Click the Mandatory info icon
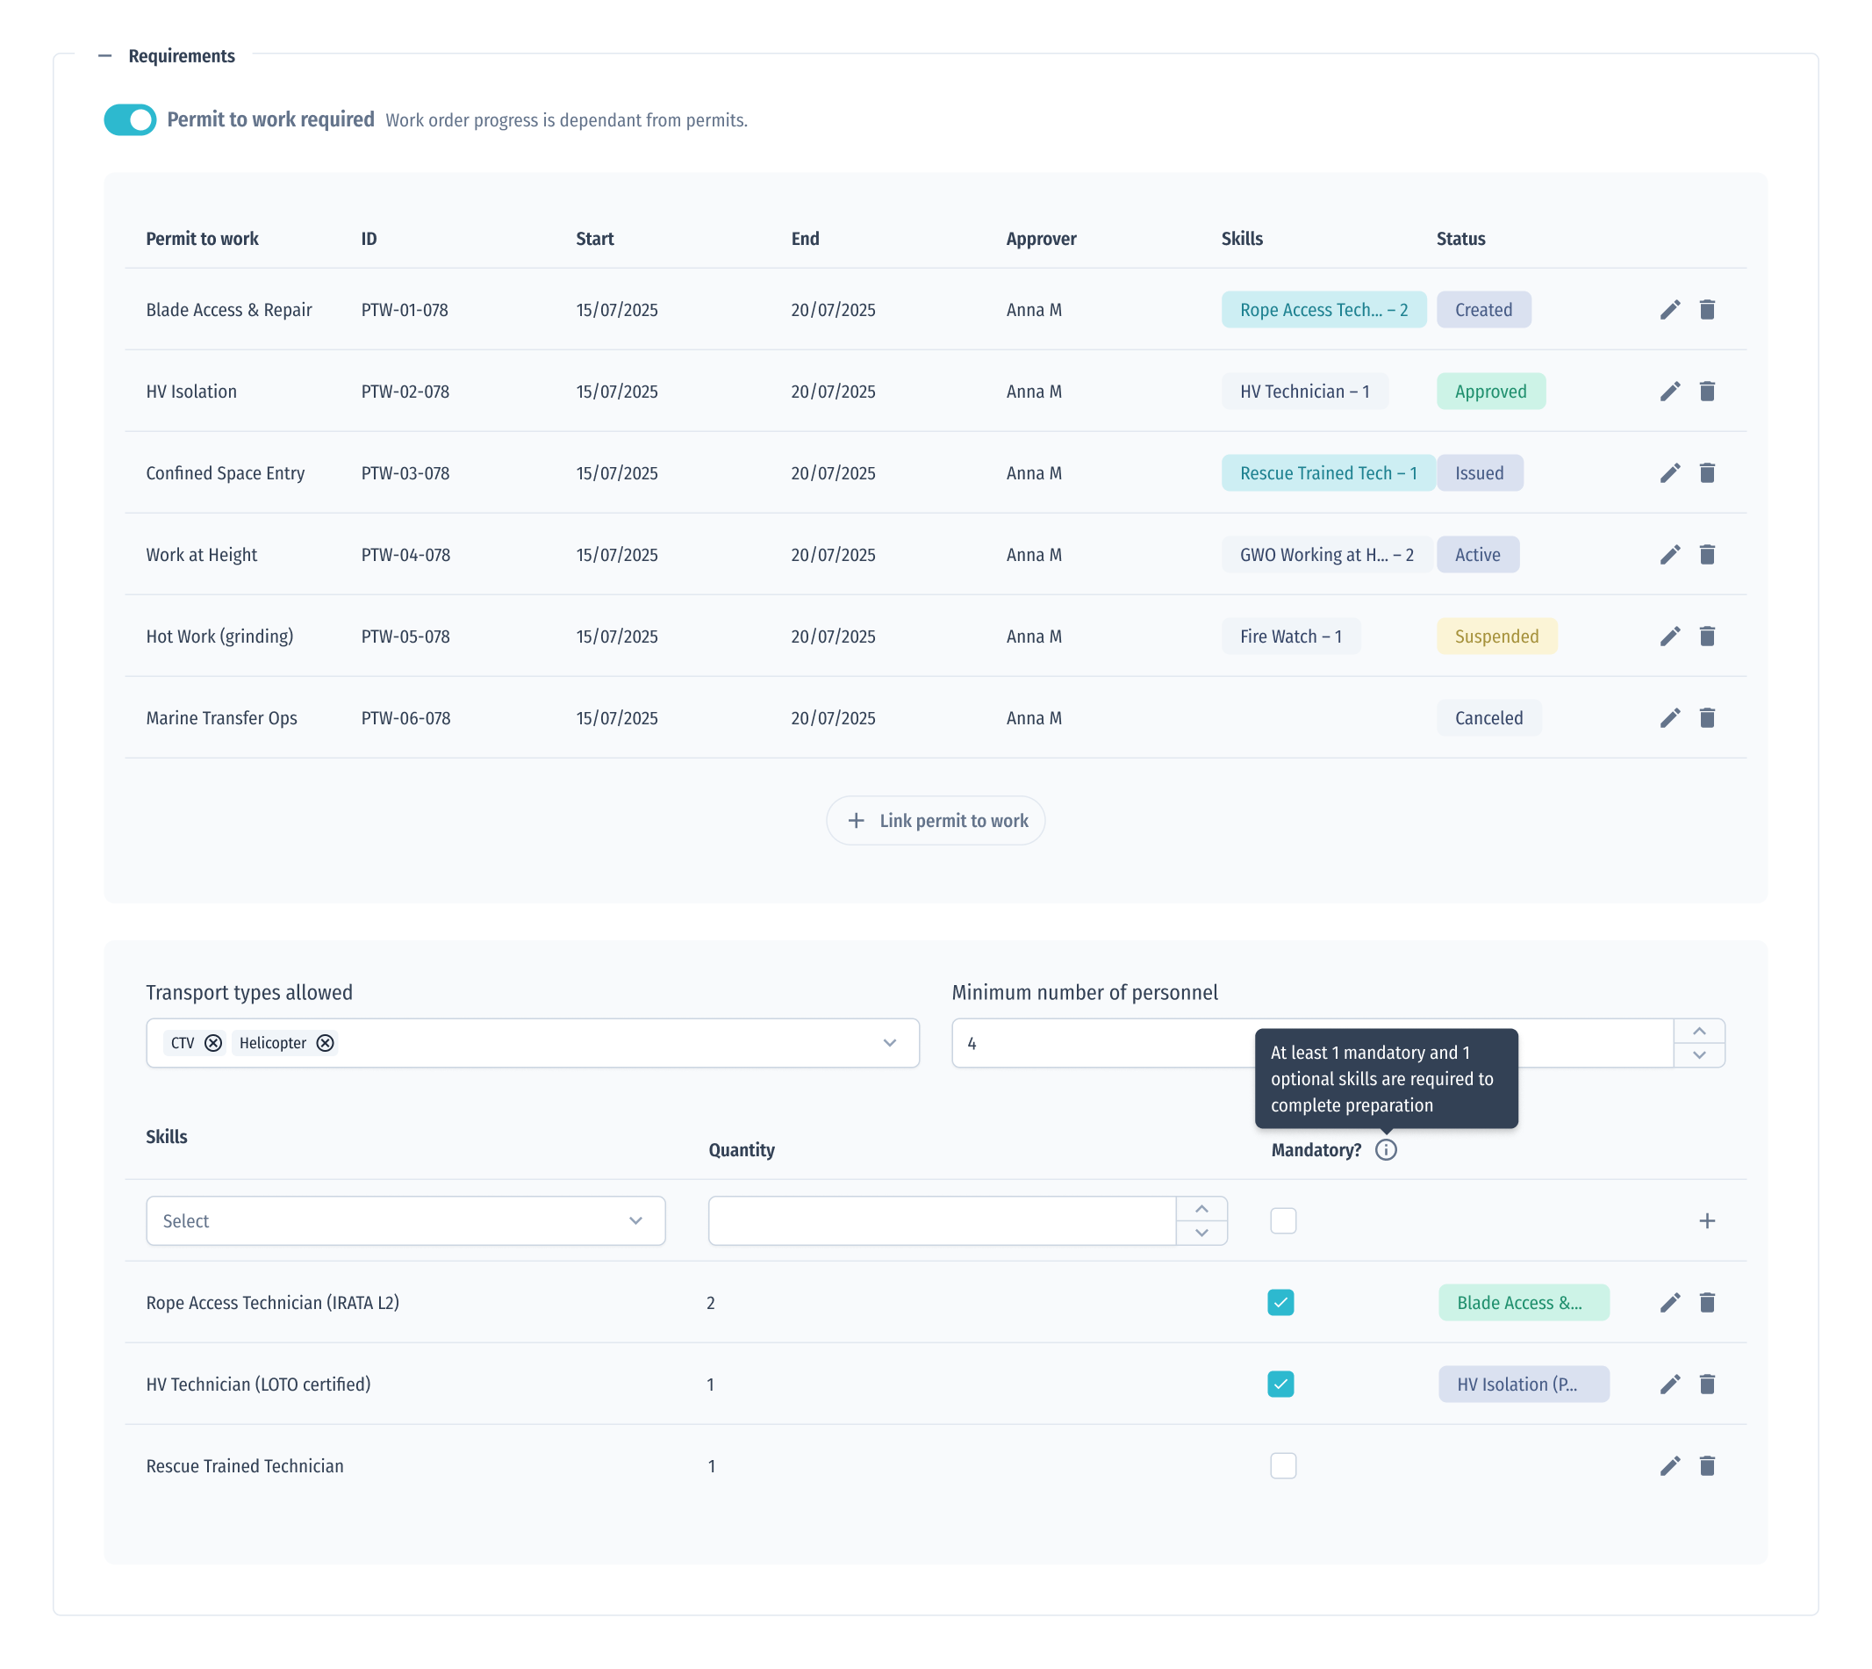Image resolution: width=1872 pixels, height=1669 pixels. click(x=1385, y=1150)
